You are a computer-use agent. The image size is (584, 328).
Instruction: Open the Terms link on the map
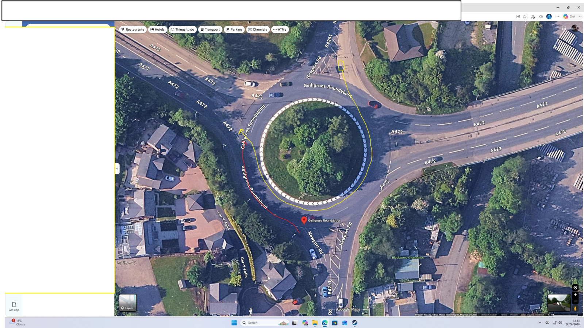pyautogui.click(x=504, y=315)
